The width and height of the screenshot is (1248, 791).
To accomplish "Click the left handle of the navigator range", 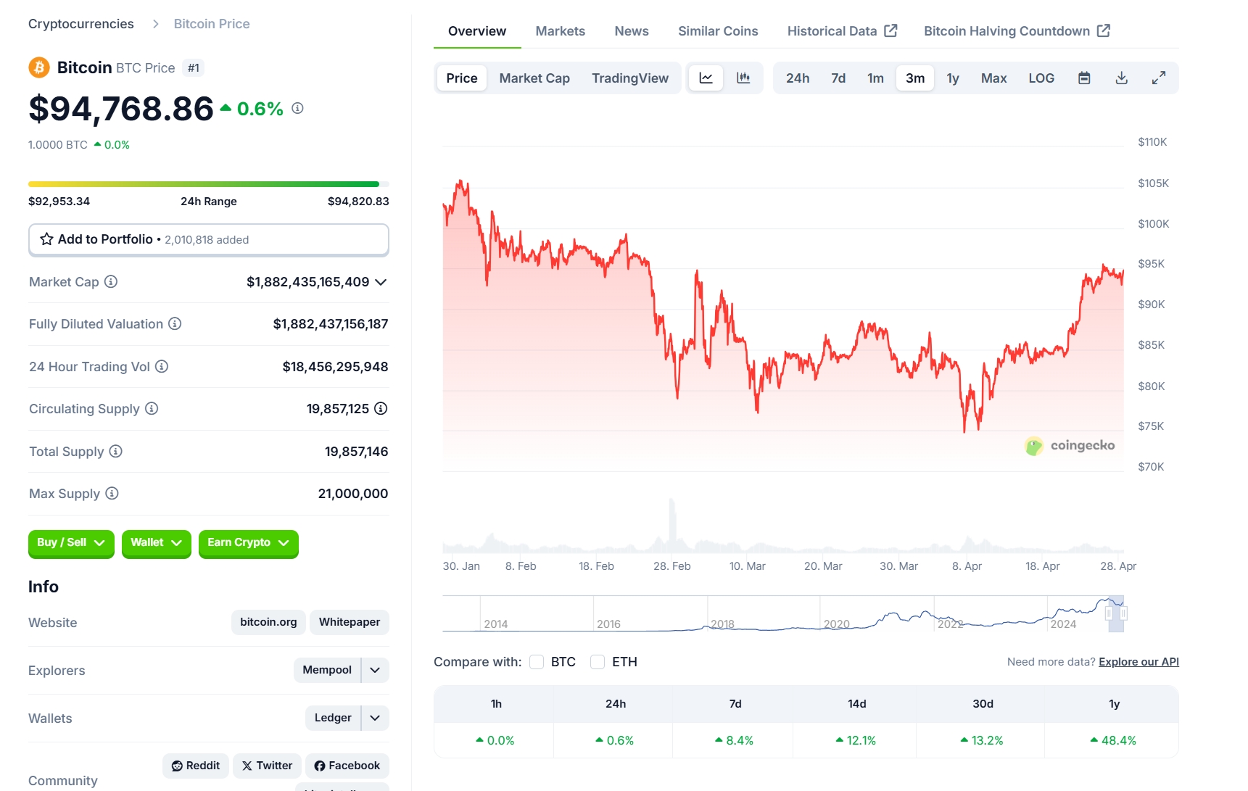I will pos(1109,613).
